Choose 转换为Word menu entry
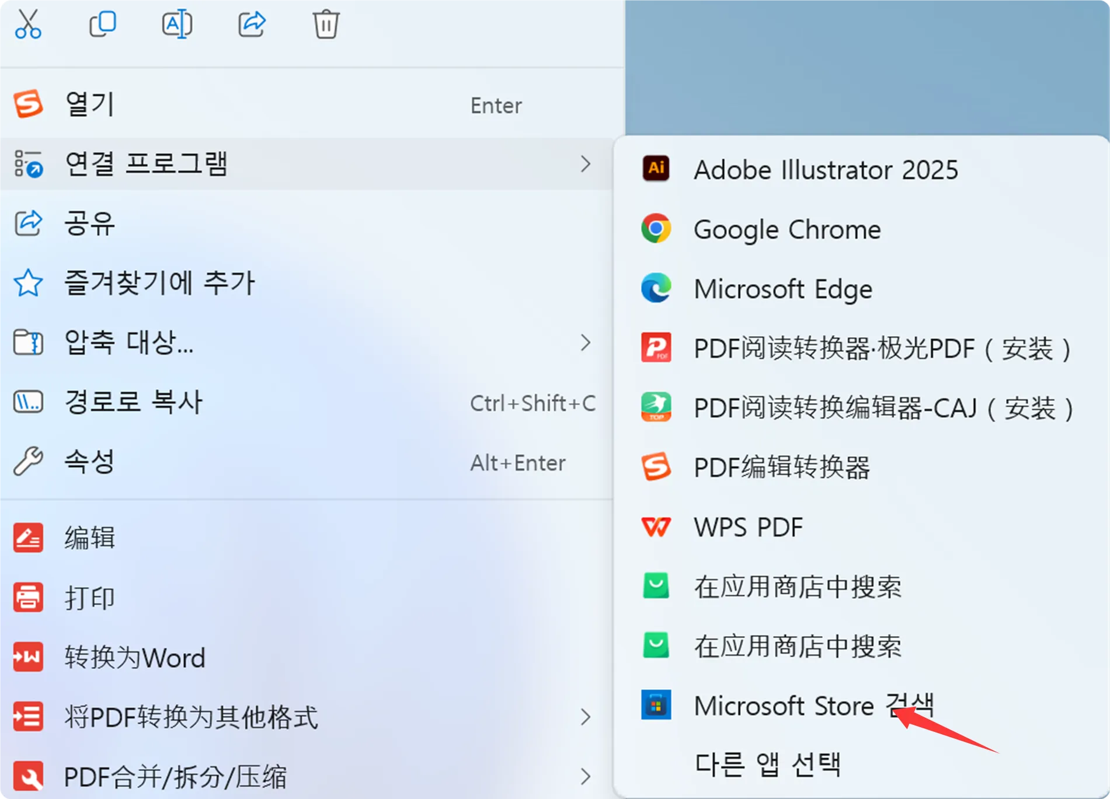 click(x=307, y=657)
